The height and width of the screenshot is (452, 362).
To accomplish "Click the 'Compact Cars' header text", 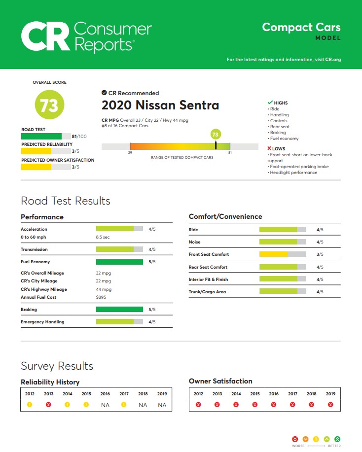I will (x=301, y=28).
